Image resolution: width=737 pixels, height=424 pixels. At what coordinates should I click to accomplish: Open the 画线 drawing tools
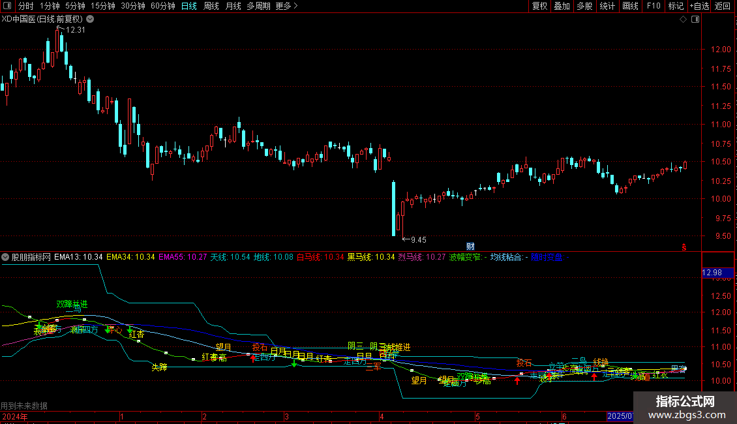tap(630, 6)
